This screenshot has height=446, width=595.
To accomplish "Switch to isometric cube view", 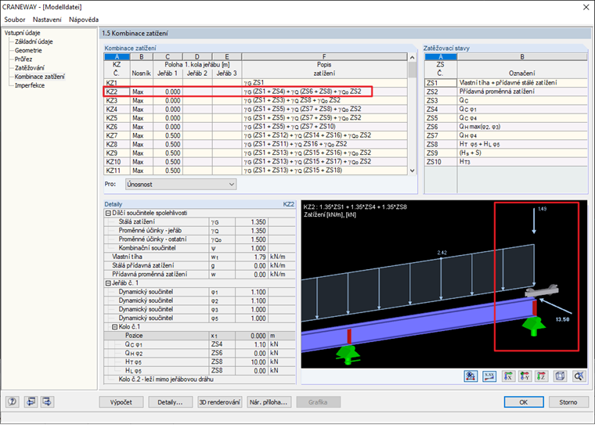I will click(560, 376).
